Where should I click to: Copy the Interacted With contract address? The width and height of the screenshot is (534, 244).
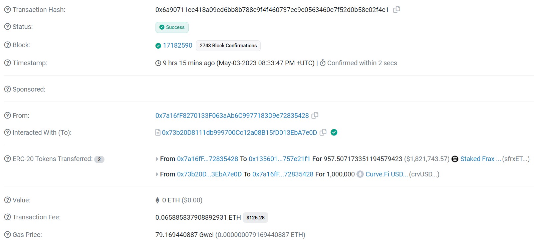[323, 132]
